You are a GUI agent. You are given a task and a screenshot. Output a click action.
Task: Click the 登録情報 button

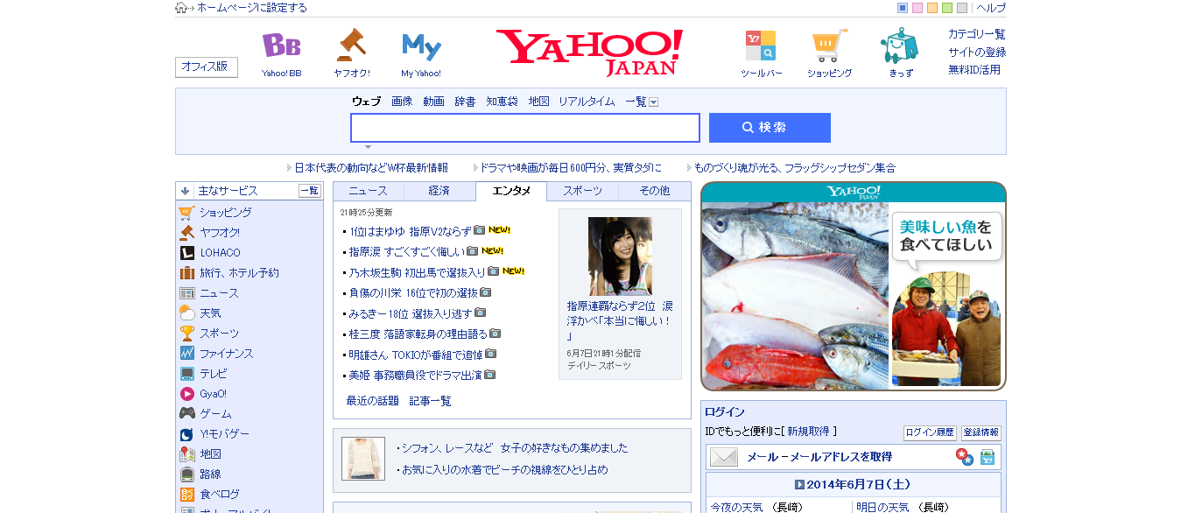(981, 432)
